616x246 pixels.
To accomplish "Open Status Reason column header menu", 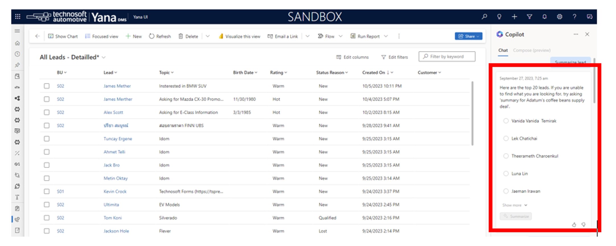I will [332, 72].
